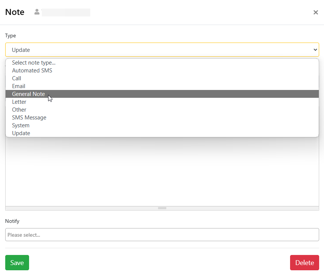Pick the Call note type
Image resolution: width=324 pixels, height=274 pixels.
pyautogui.click(x=16, y=78)
